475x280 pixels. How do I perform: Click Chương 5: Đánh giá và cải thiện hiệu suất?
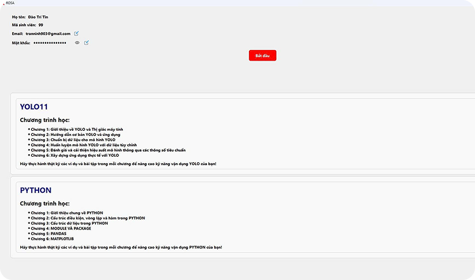pyautogui.click(x=108, y=150)
